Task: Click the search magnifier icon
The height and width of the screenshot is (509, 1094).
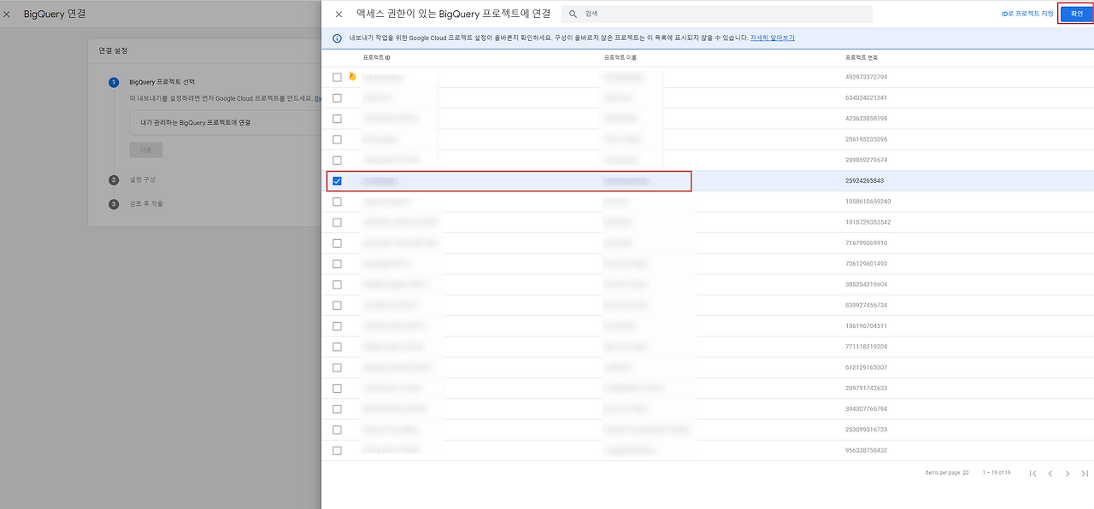Action: (573, 15)
